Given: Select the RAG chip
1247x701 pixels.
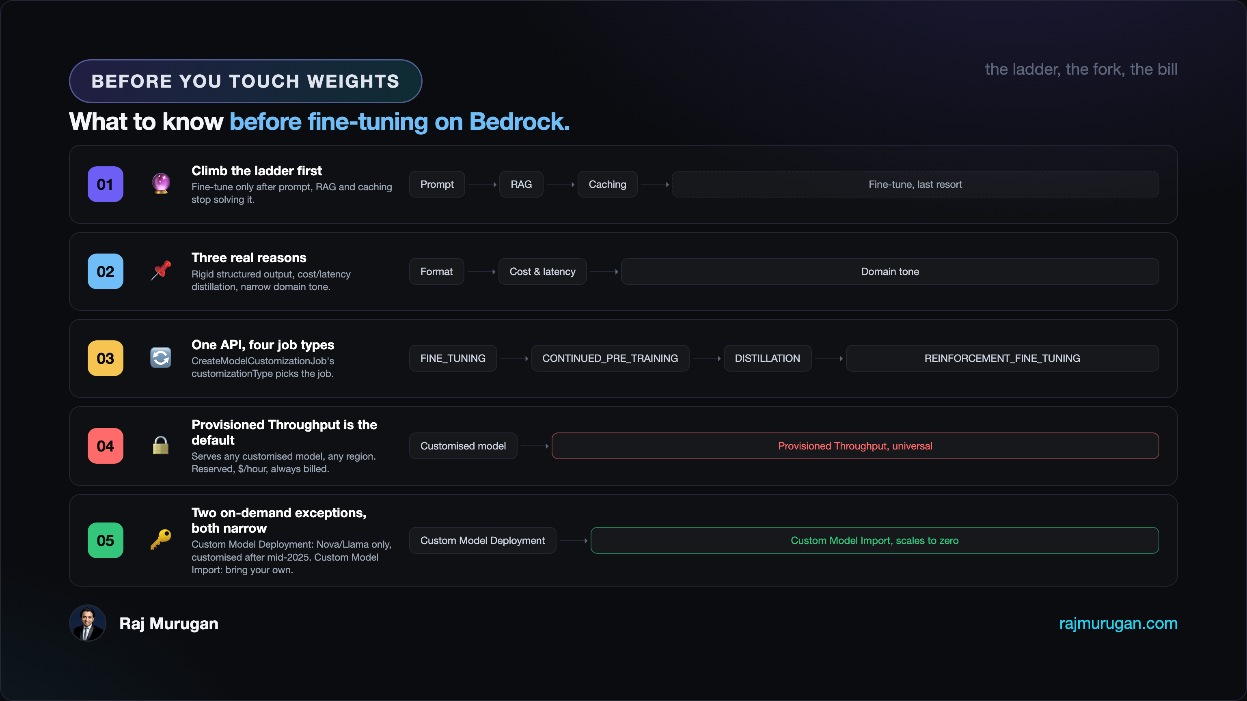Looking at the screenshot, I should point(521,184).
